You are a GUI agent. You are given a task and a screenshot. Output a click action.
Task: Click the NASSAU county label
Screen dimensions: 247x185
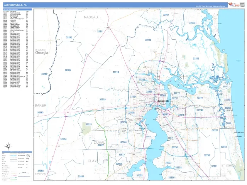pos(91,17)
